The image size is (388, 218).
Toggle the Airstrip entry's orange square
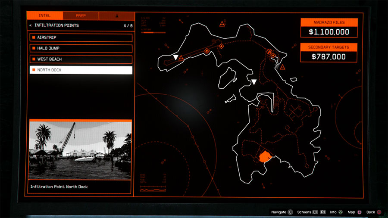pyautogui.click(x=33, y=38)
